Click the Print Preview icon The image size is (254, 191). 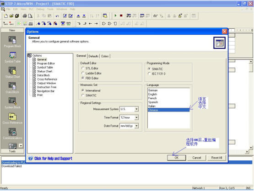tap(30, 16)
